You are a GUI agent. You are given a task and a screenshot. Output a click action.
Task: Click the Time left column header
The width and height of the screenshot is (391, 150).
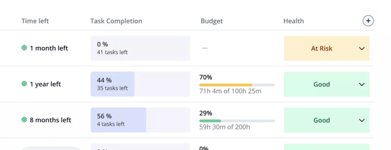click(35, 21)
